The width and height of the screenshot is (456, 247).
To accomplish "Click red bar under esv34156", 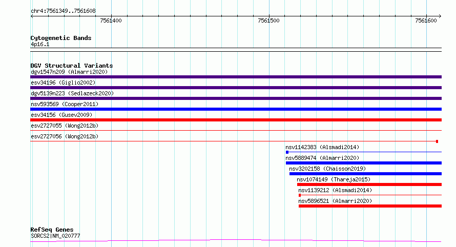I will pyautogui.click(x=236, y=120).
